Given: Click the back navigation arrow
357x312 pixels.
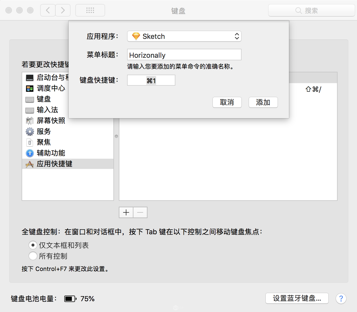Looking at the screenshot, I should 48,11.
